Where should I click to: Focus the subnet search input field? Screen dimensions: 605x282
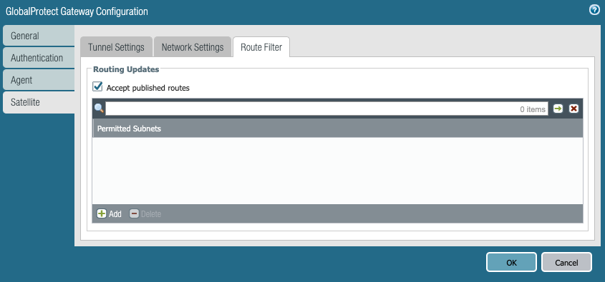[x=326, y=109]
